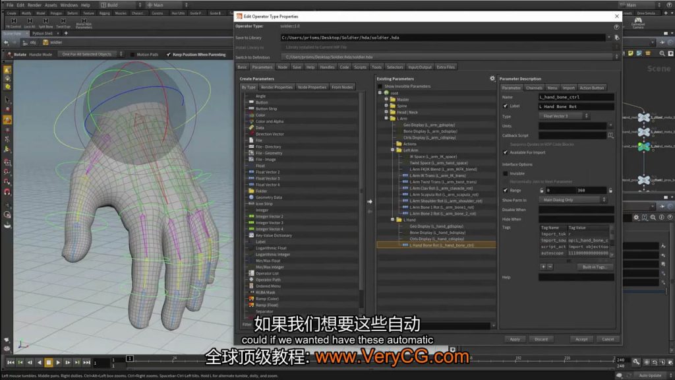This screenshot has width=675, height=380.
Task: Open the Type dropdown showing Float Vector 3
Action: click(x=564, y=116)
